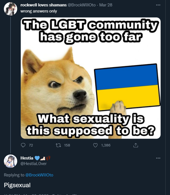Click the 158 retweets count

pos(67,145)
